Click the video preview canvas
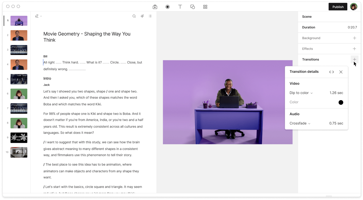The height and width of the screenshot is (200, 363). [x=228, y=102]
